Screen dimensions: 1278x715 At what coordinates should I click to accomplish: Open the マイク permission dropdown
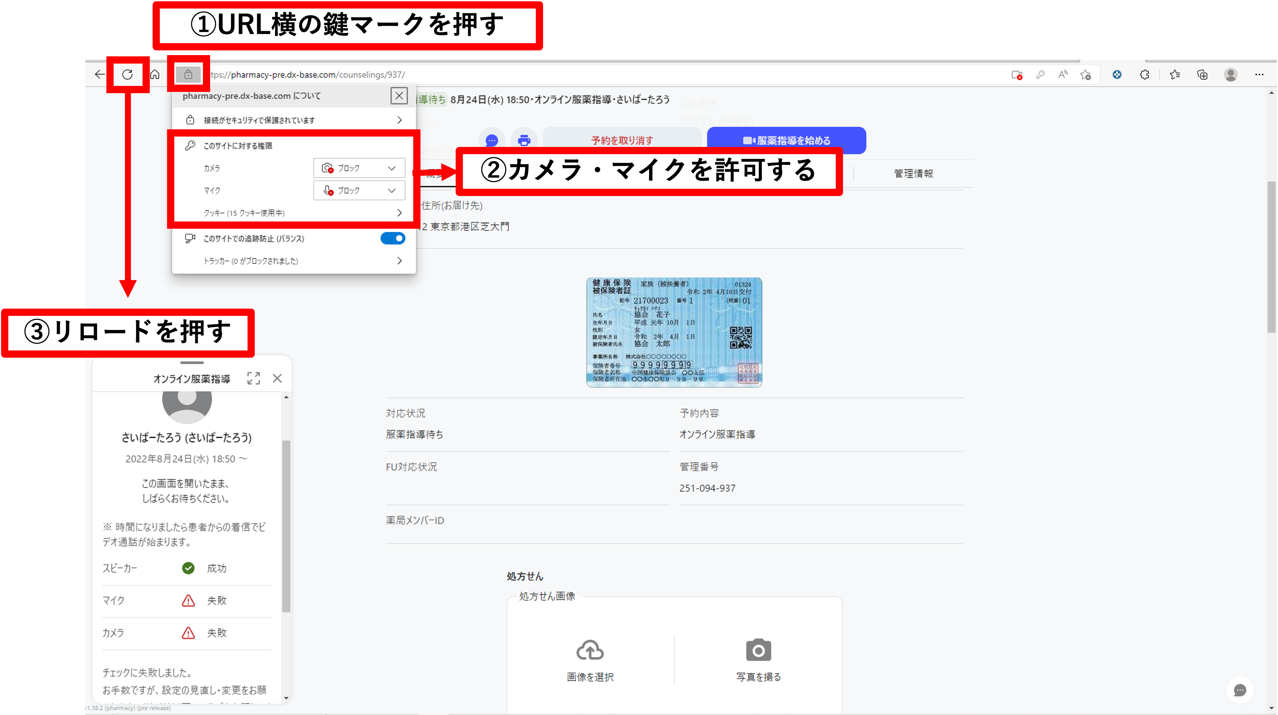pos(359,190)
